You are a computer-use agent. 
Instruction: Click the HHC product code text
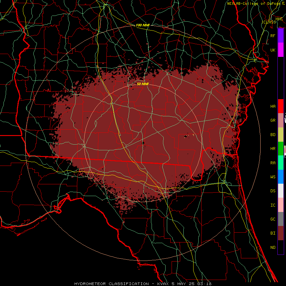(x=279, y=19)
